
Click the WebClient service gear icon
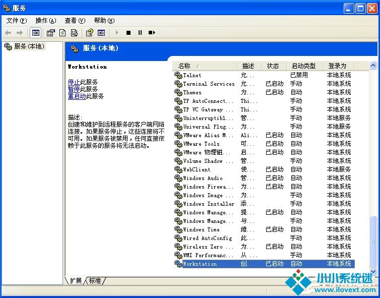point(178,169)
